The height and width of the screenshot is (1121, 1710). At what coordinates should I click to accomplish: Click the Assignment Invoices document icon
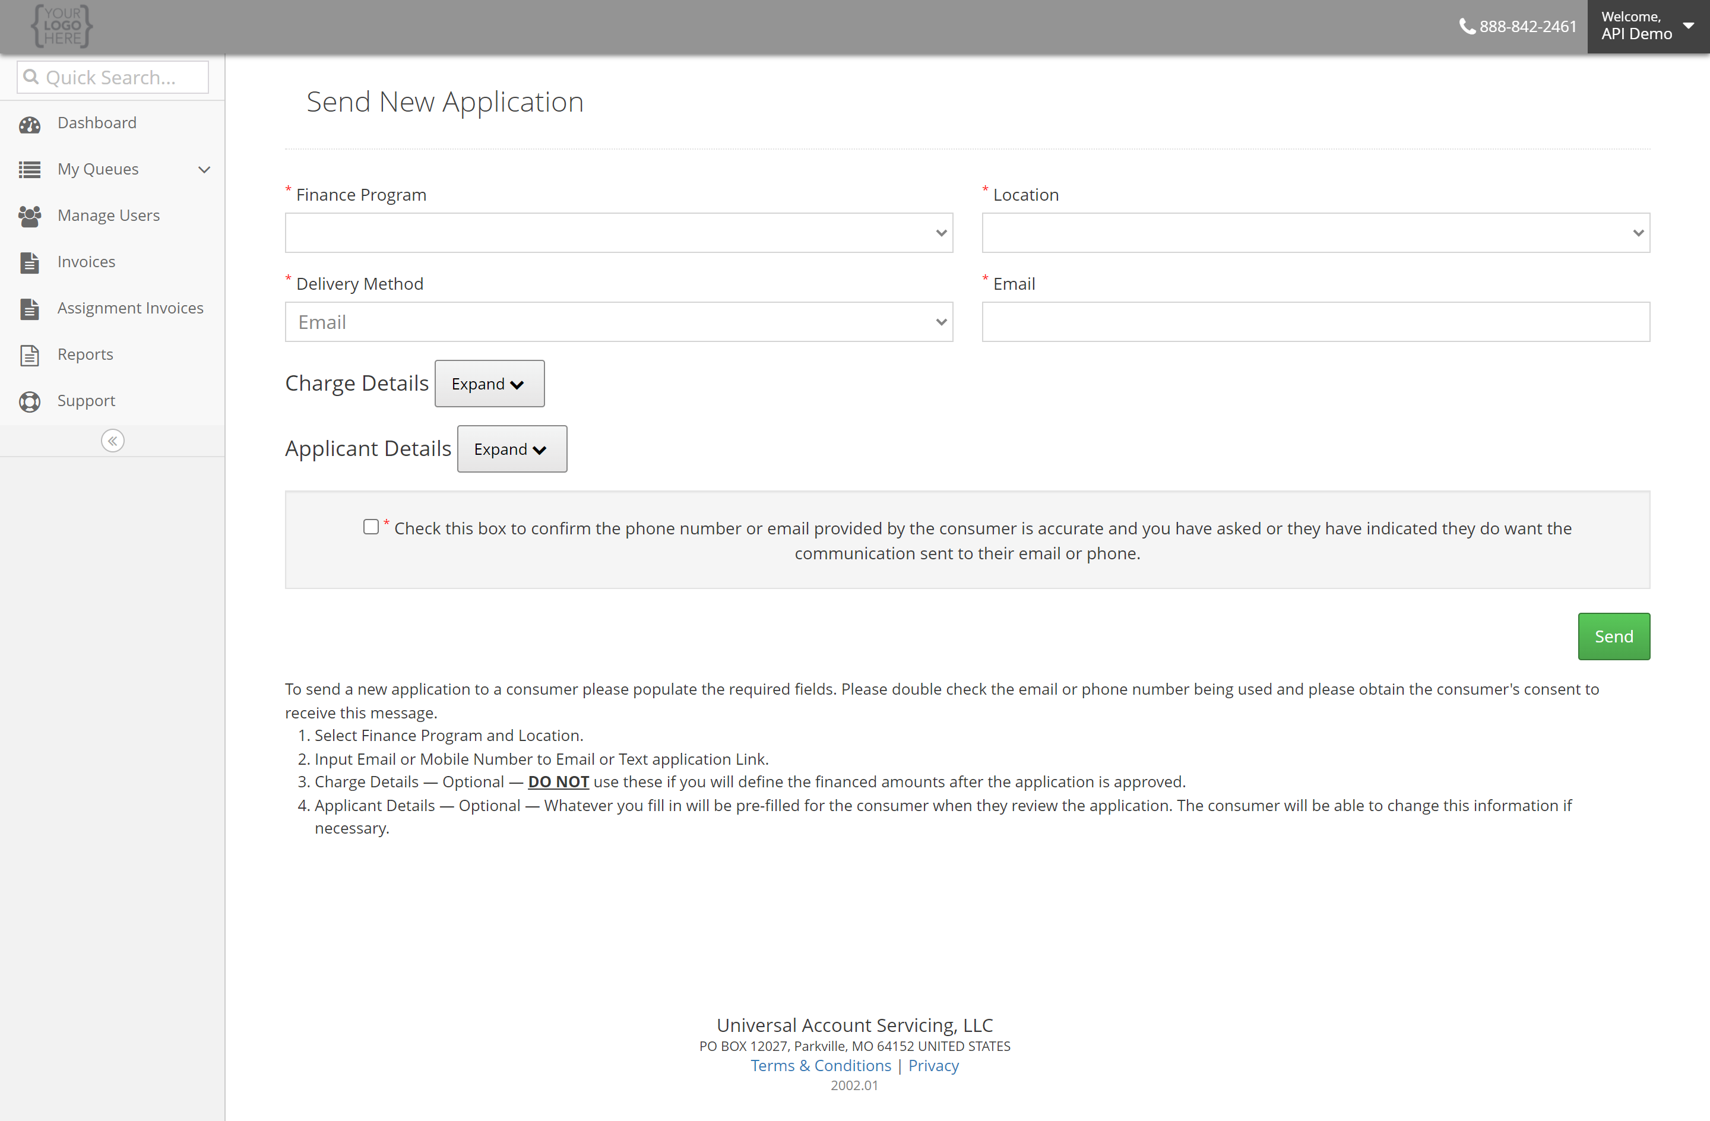pos(30,309)
